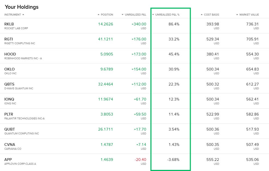Click OKLO position value 9.6789
This screenshot has width=269, height=171.
pyautogui.click(x=107, y=69)
